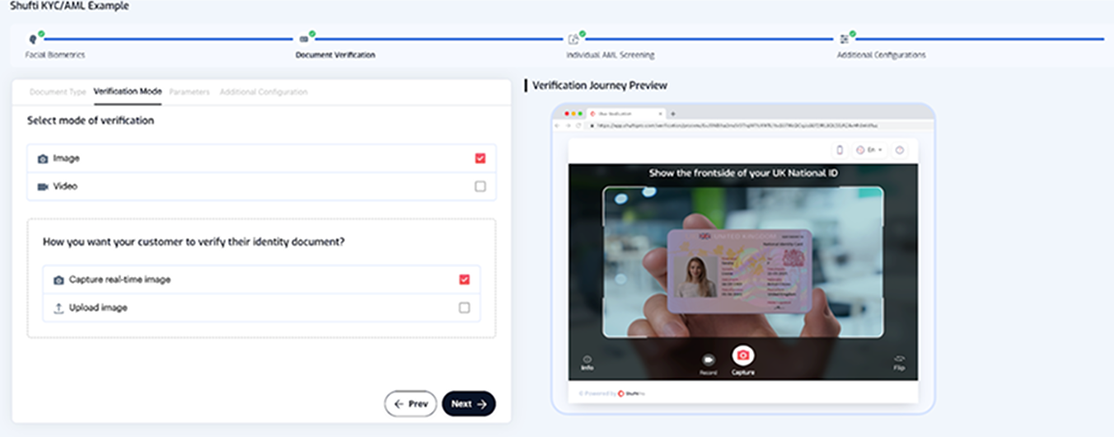Check the Image verification mode checkbox
Viewport: 1114px width, 437px height.
pos(480,158)
